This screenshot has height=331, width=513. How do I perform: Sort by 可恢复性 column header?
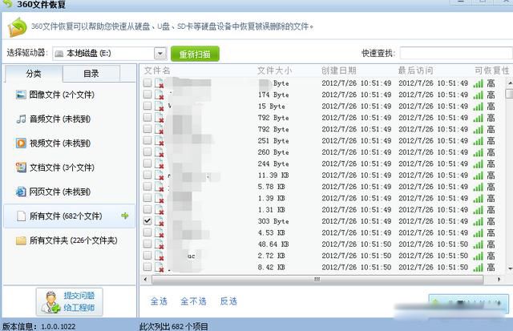point(492,71)
